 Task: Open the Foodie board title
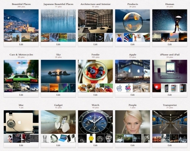click(95, 55)
